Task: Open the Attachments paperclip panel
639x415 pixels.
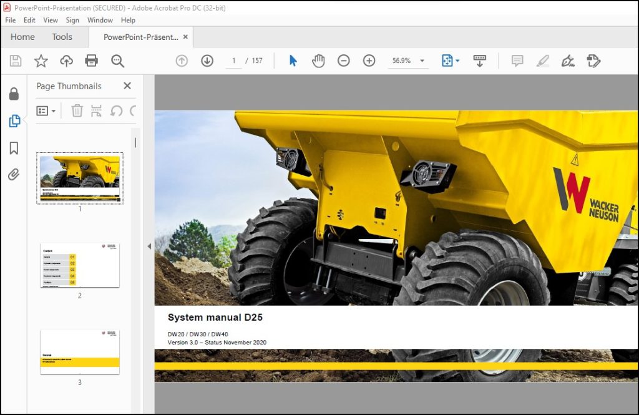Action: coord(14,175)
